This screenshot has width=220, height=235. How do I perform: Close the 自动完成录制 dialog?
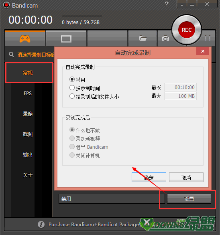(203, 51)
